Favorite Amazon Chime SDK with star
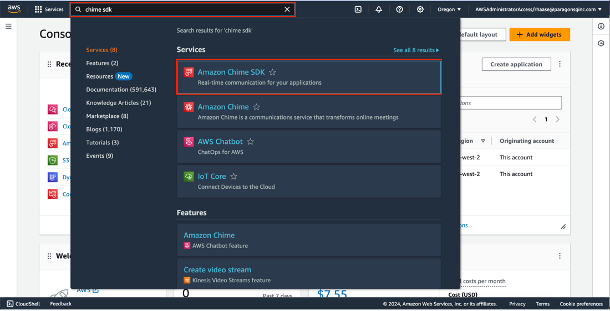The image size is (610, 311). click(x=273, y=72)
